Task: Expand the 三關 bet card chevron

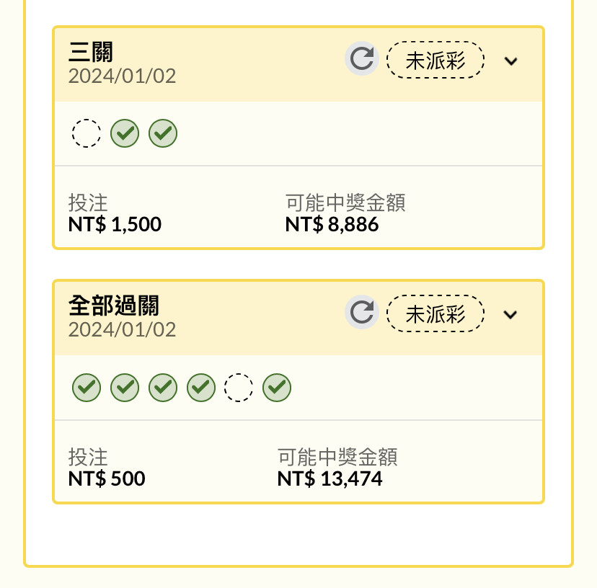Action: [x=510, y=61]
